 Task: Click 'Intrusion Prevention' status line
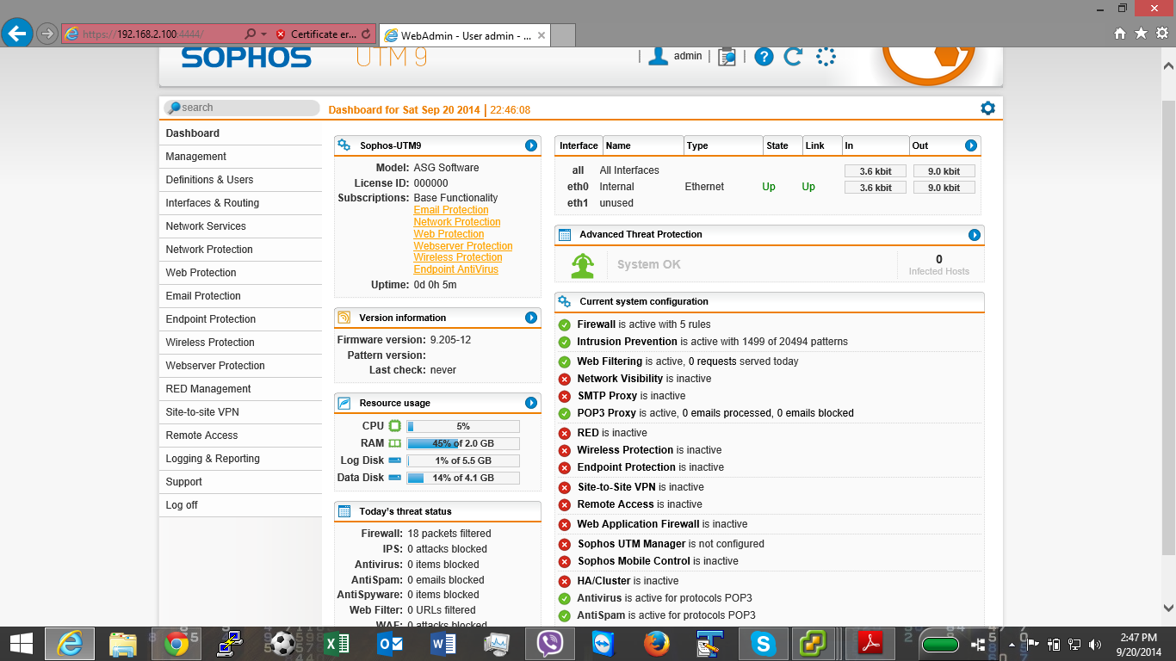(713, 342)
